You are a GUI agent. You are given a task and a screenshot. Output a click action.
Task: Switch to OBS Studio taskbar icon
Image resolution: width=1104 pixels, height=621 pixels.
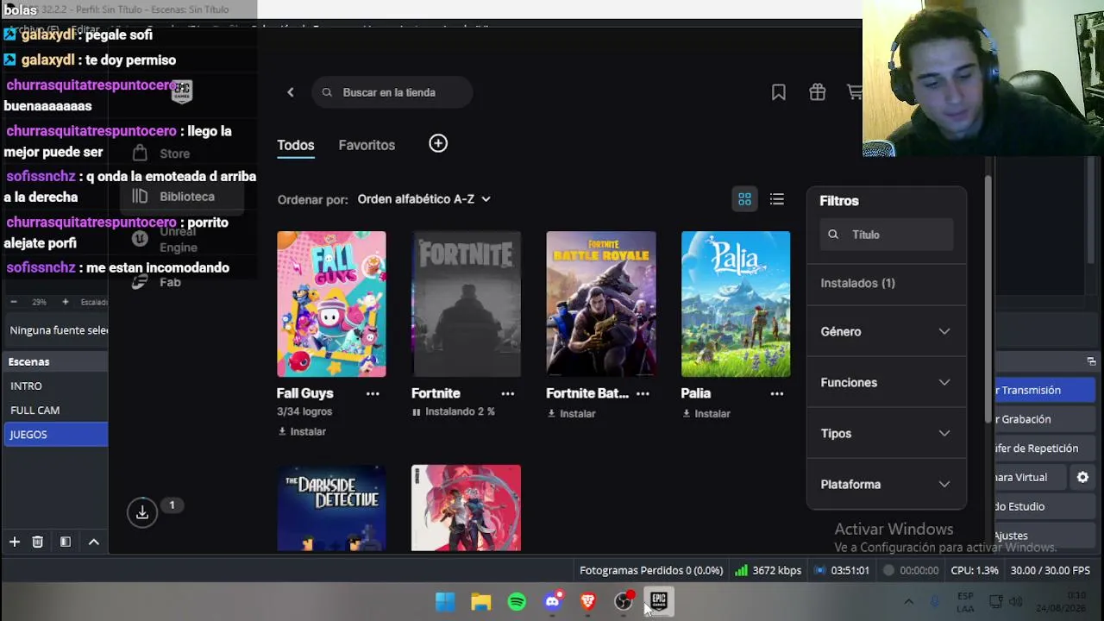624,601
